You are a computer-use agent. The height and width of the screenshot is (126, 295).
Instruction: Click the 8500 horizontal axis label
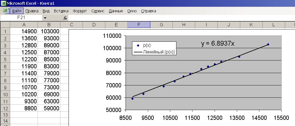pos(126,118)
